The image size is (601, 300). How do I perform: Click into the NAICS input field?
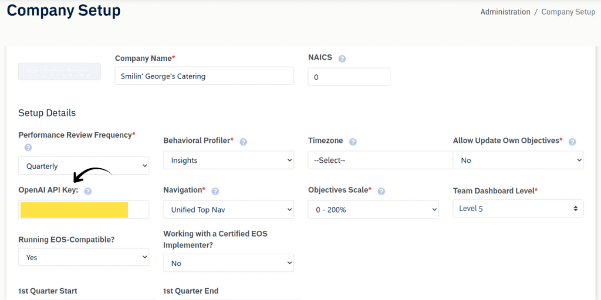pyautogui.click(x=349, y=77)
